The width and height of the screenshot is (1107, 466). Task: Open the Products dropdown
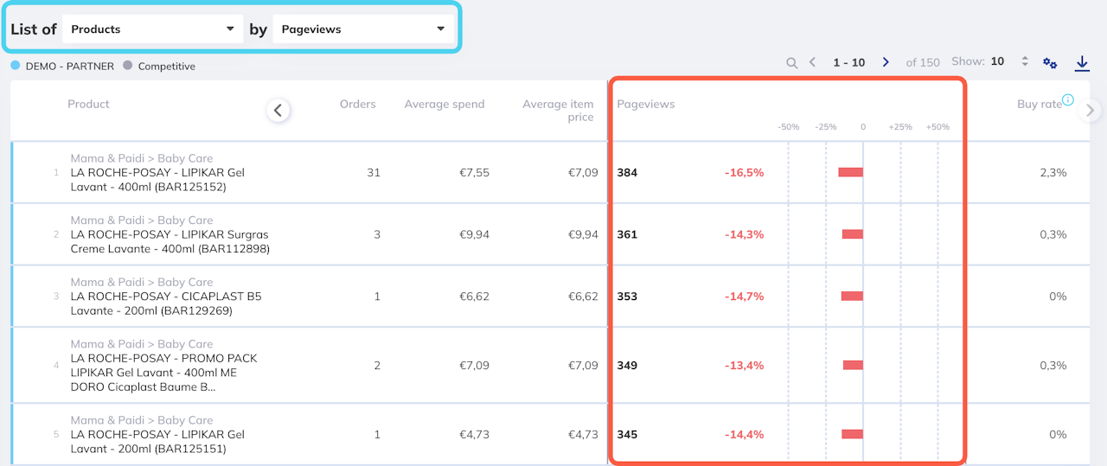click(x=152, y=29)
